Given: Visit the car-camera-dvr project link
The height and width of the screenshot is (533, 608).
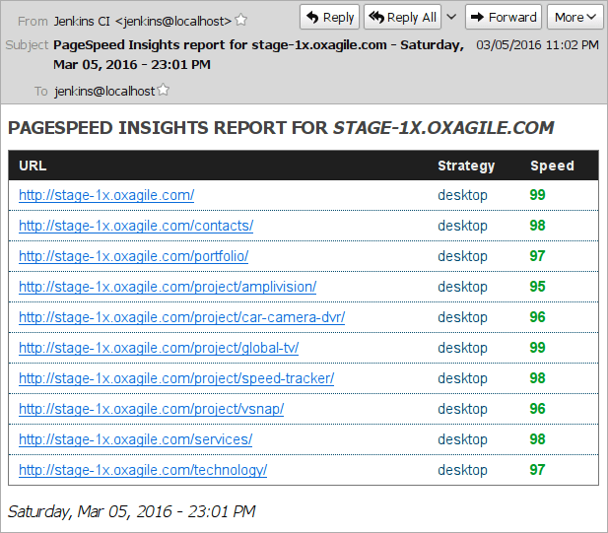Looking at the screenshot, I should [x=181, y=317].
